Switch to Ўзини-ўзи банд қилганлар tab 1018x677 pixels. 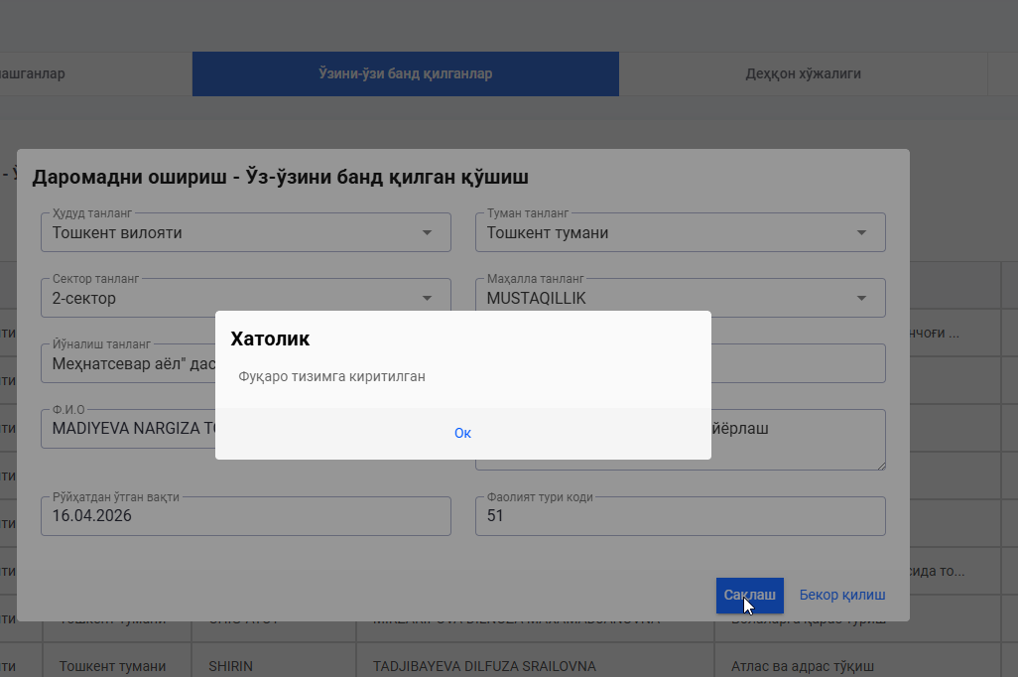coord(405,73)
